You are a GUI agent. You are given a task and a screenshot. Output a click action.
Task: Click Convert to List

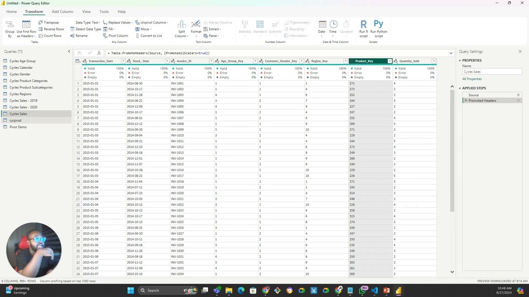click(148, 36)
